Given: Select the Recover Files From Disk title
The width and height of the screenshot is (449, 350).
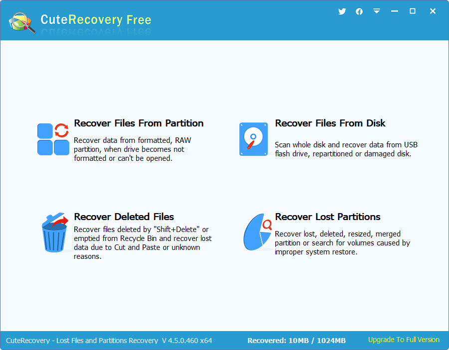Looking at the screenshot, I should (330, 123).
